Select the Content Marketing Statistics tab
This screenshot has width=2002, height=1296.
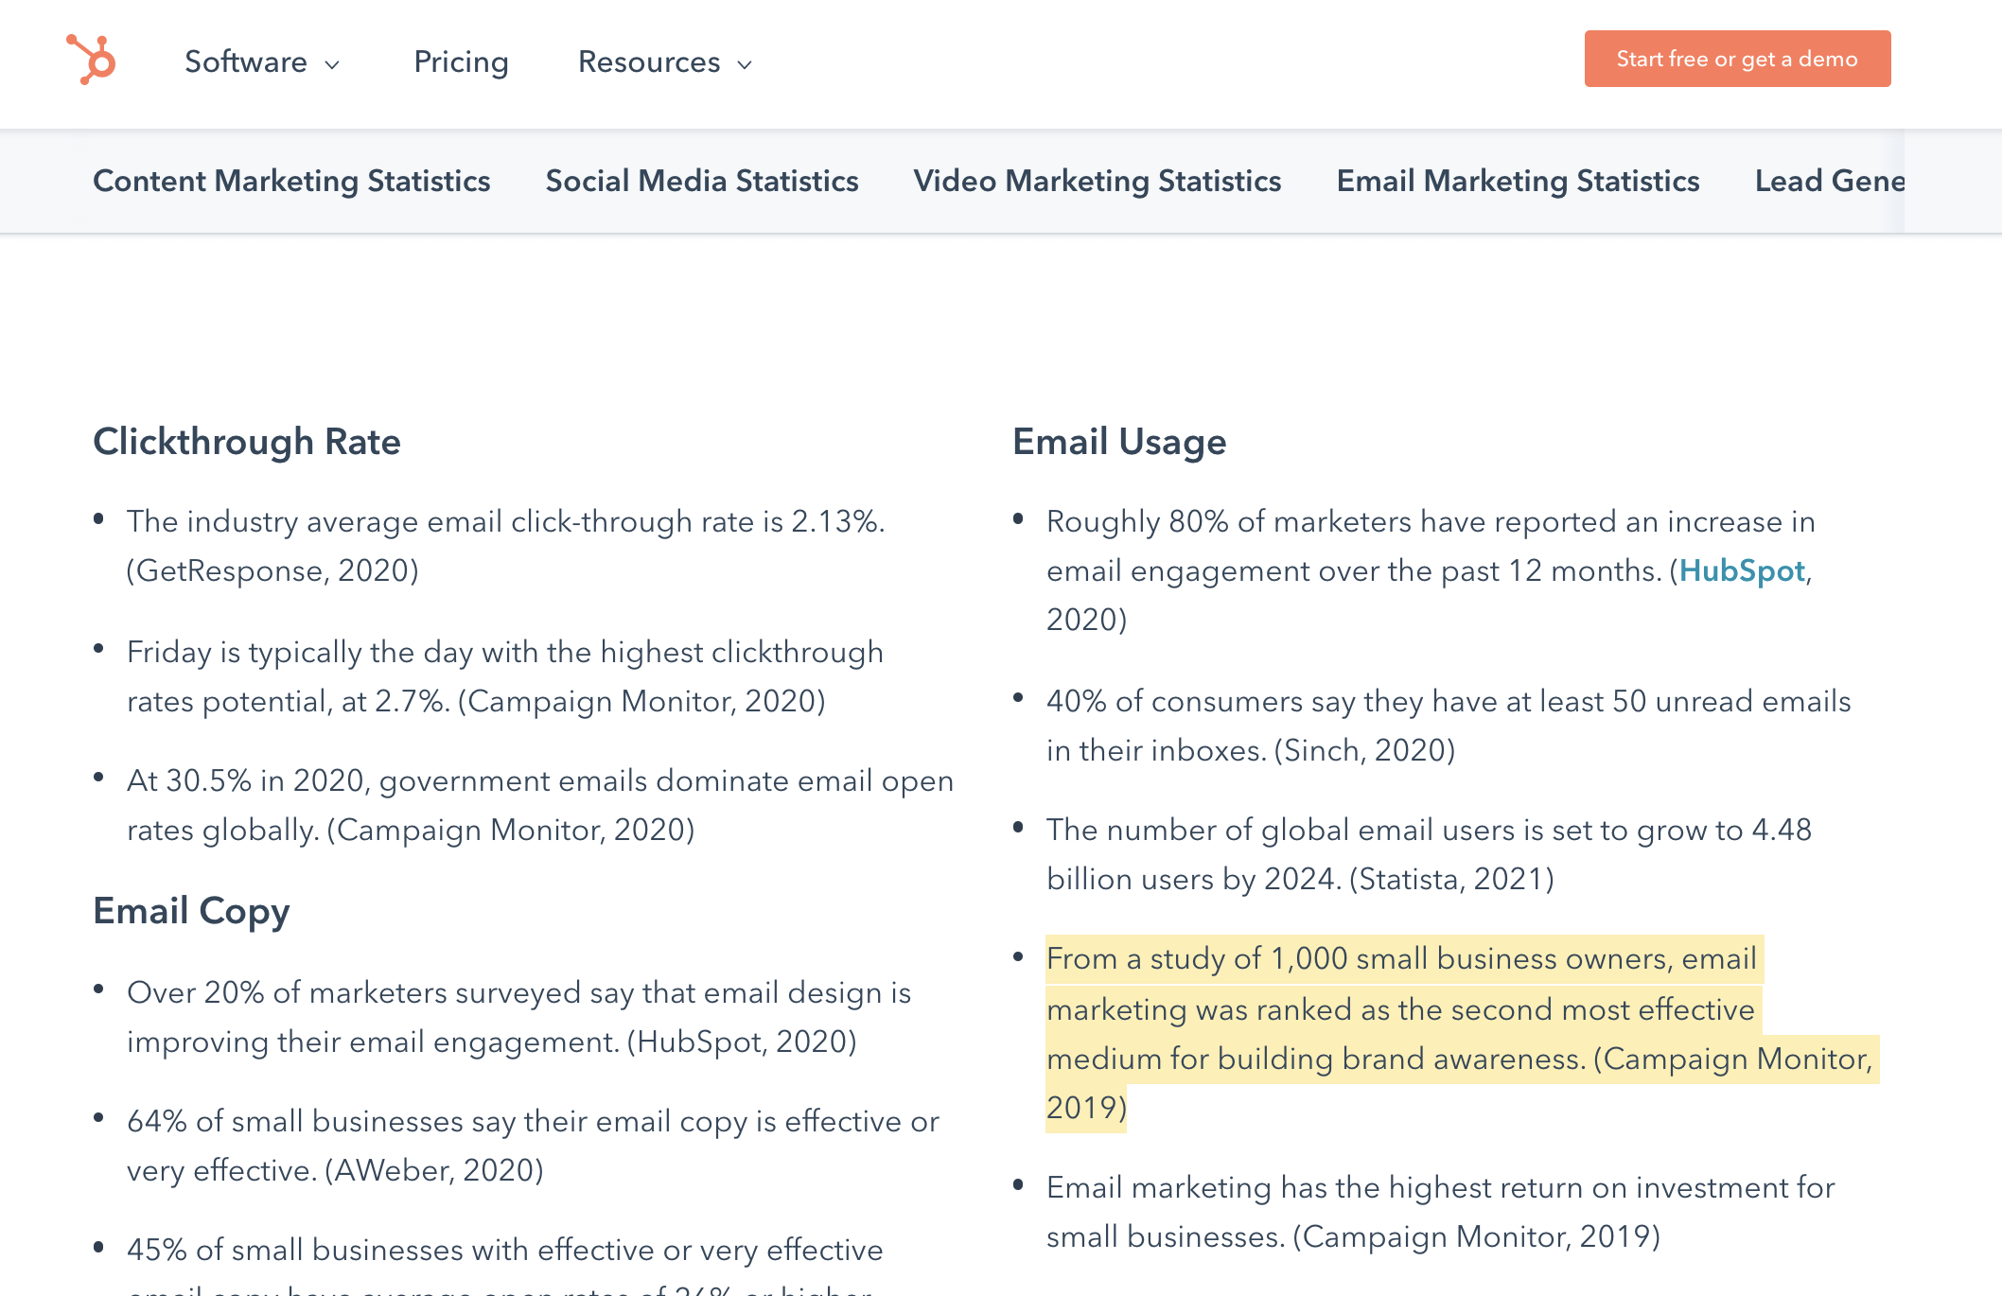point(291,181)
